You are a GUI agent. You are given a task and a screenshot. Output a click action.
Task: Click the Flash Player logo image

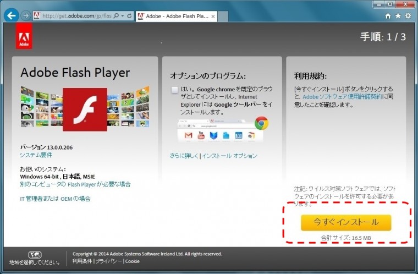point(85,109)
